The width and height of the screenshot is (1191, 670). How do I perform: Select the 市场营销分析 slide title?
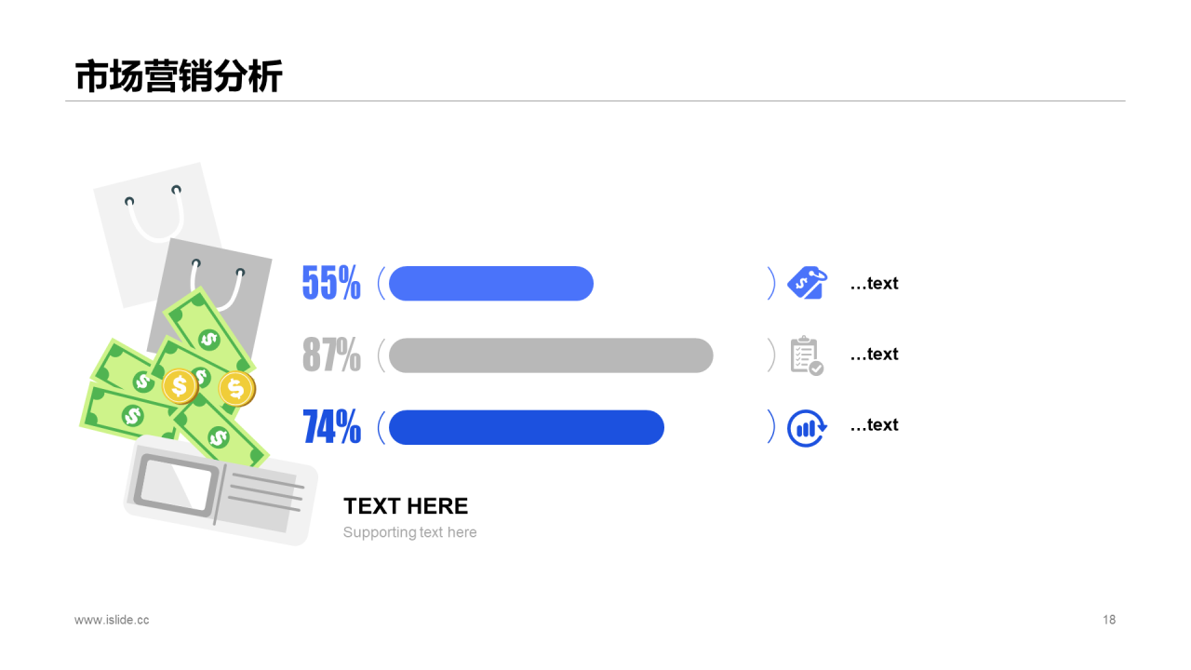point(179,76)
